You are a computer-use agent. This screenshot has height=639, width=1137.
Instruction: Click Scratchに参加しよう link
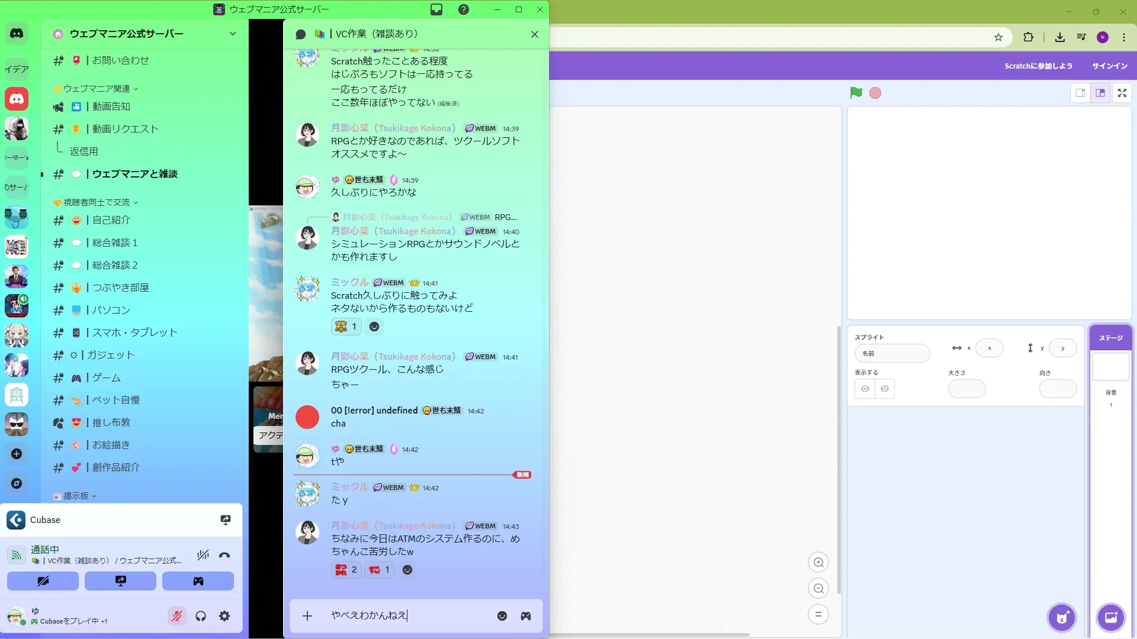1038,66
